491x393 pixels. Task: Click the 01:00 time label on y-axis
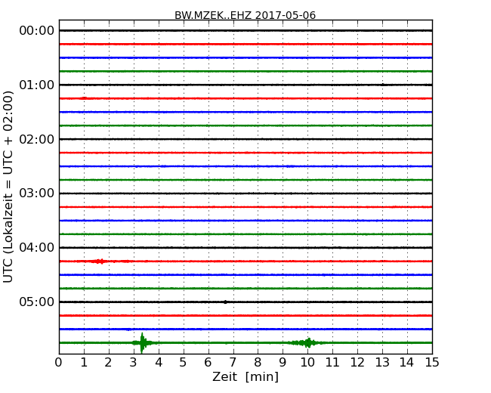pos(36,85)
